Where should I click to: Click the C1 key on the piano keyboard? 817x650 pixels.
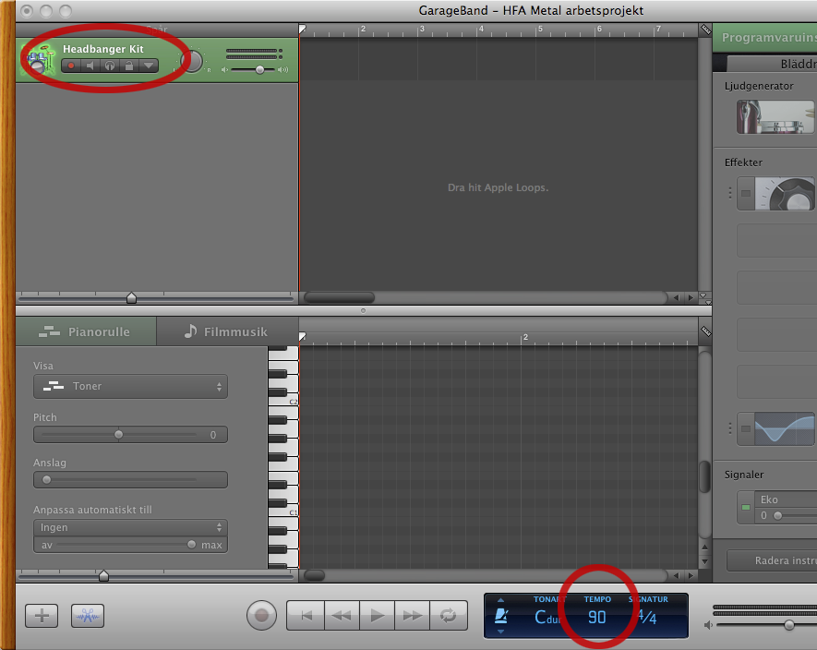tap(282, 512)
